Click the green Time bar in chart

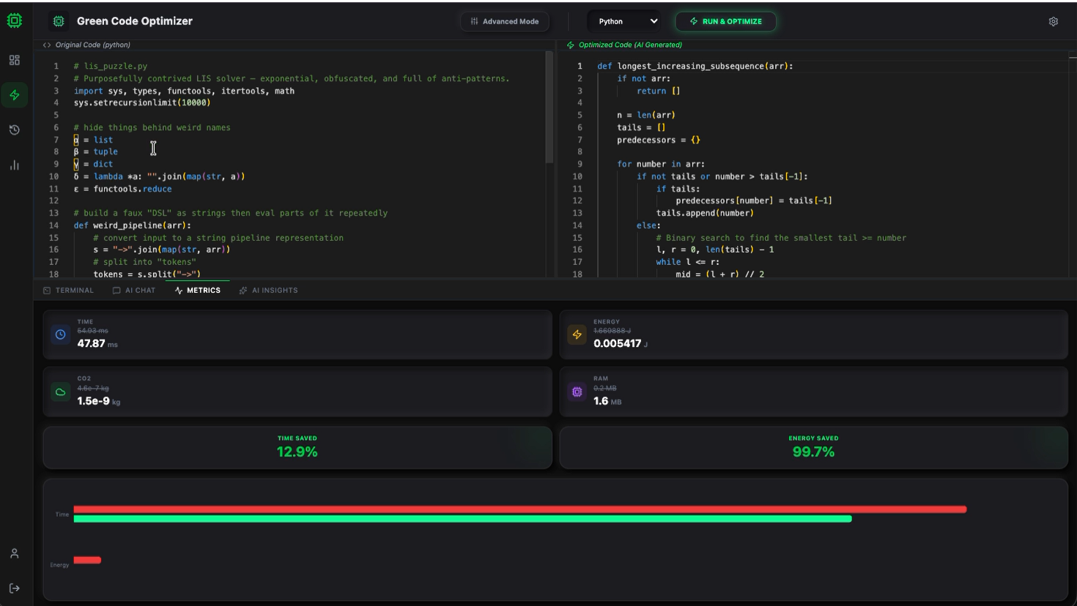[x=462, y=519]
